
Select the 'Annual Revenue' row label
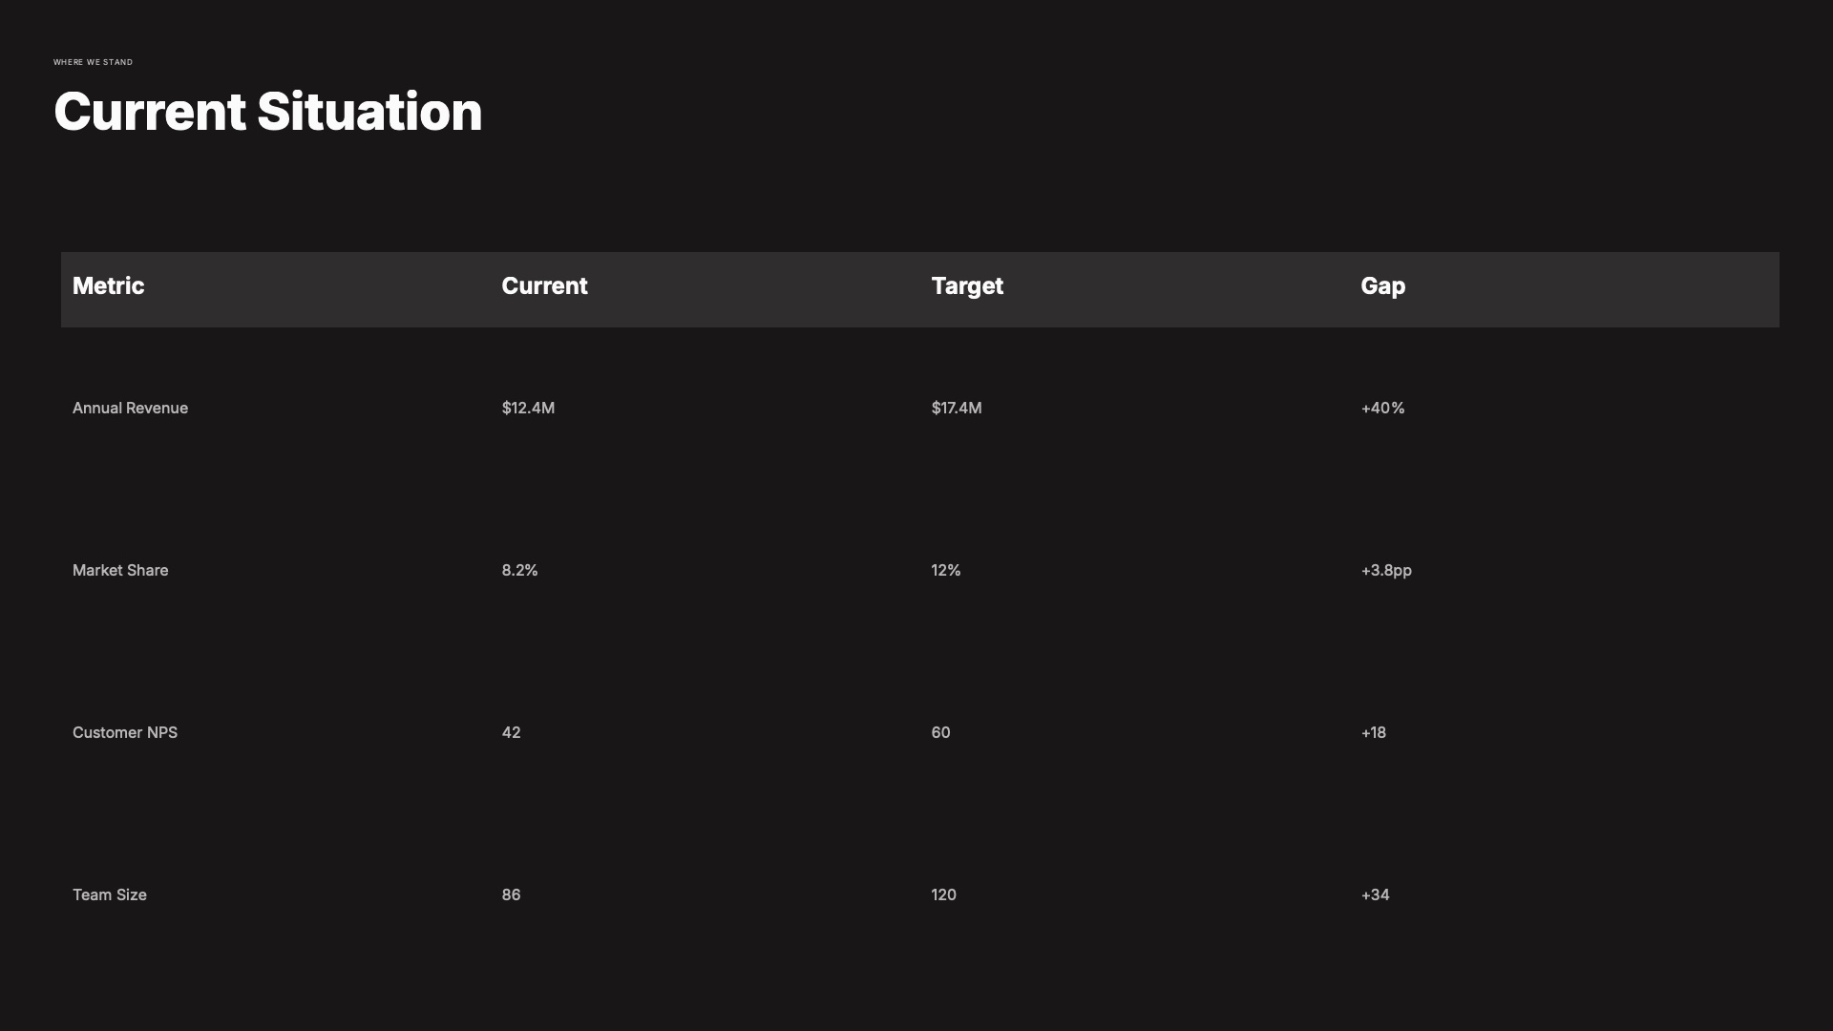130,409
